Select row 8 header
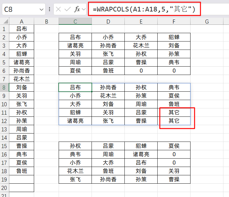Viewport: 229px width, 197px height. pyautogui.click(x=4, y=87)
